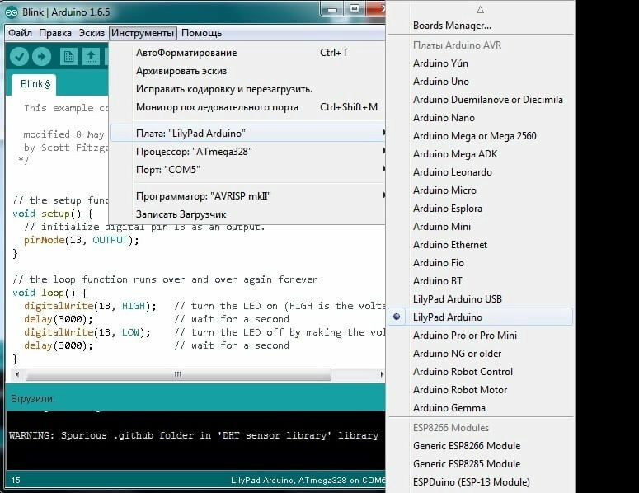Select Исправить кодировку и перезагрузить

(x=248, y=89)
